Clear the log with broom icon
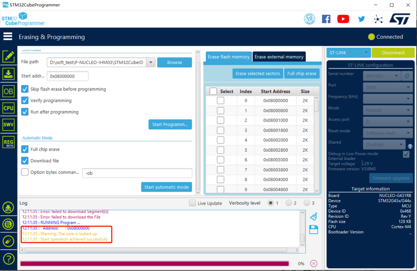Image resolution: width=417 pixels, height=271 pixels. pos(314,216)
